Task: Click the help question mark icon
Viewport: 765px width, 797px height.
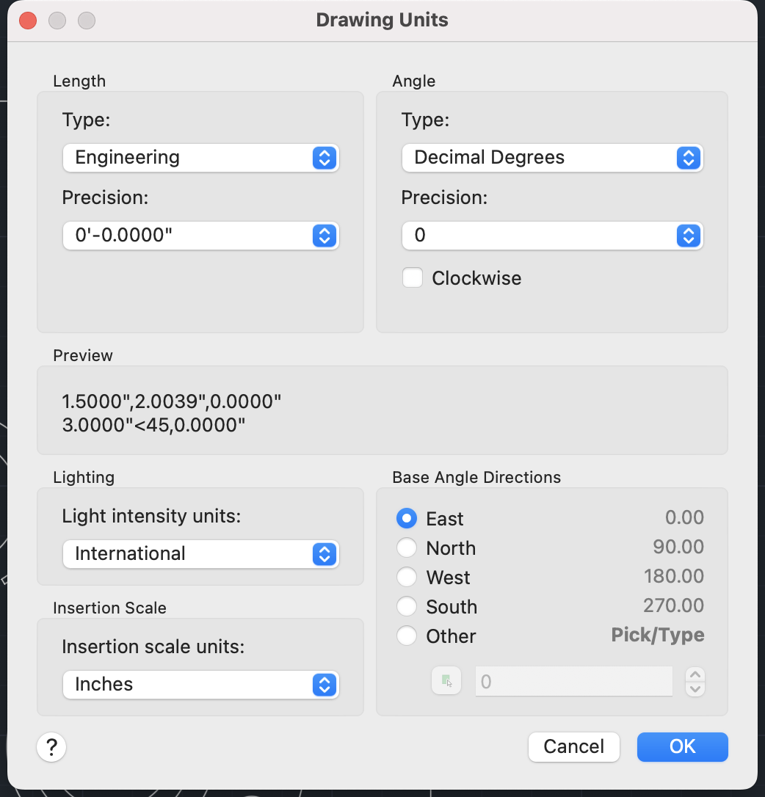Action: click(x=51, y=747)
